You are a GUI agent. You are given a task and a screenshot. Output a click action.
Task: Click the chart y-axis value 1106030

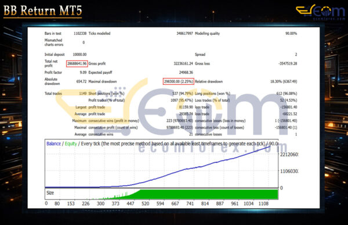tap(289, 171)
